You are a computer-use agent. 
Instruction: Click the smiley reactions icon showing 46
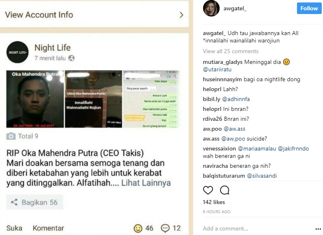138,228
